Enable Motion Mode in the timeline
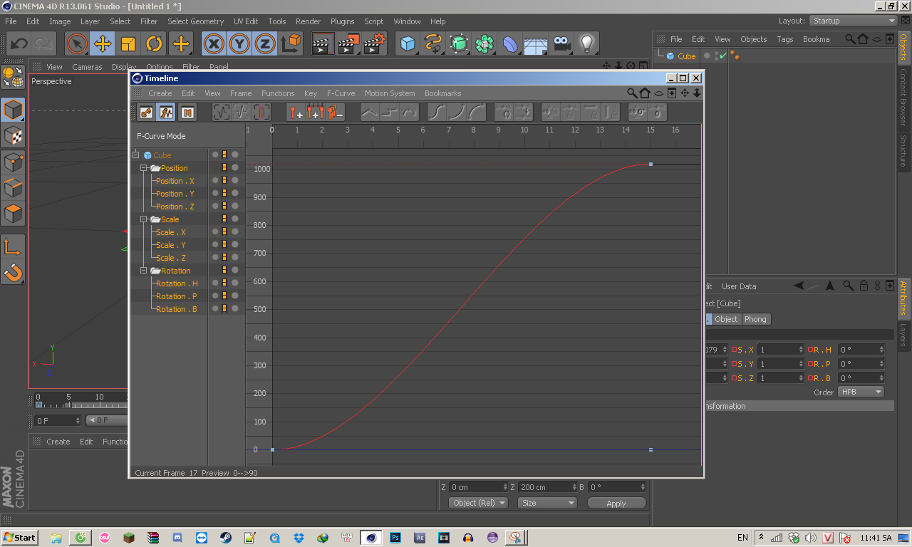The height and width of the screenshot is (547, 912). (x=187, y=113)
